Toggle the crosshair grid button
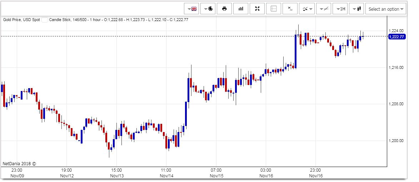 pyautogui.click(x=274, y=9)
